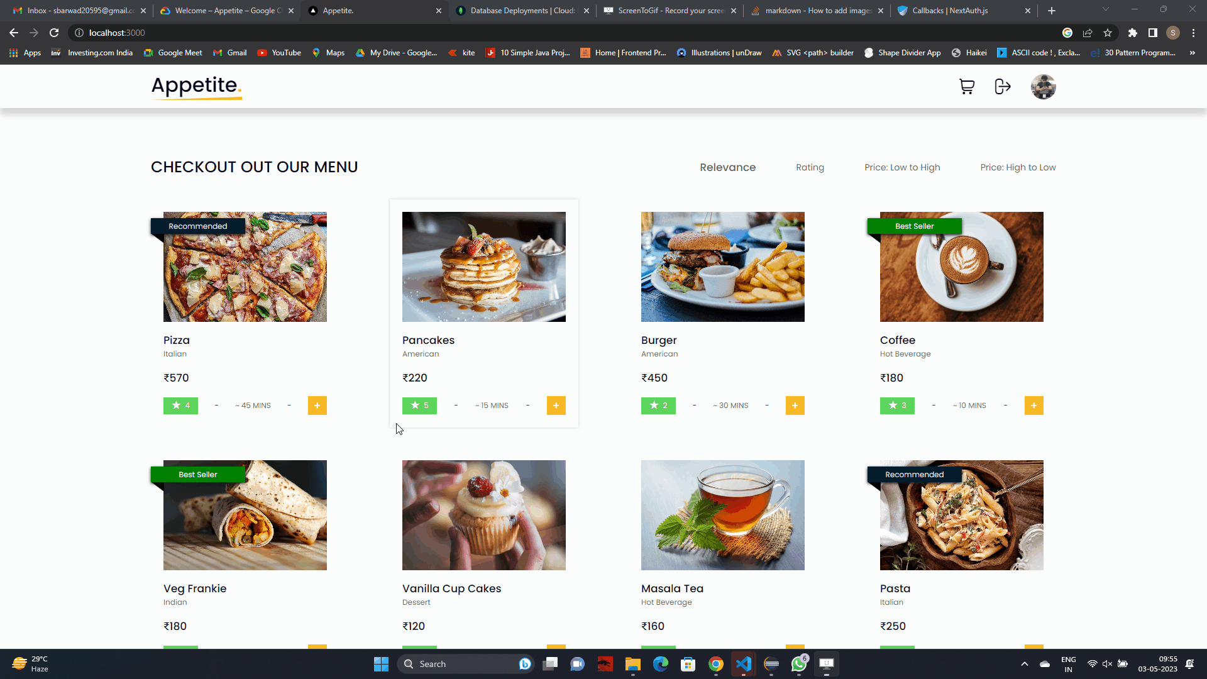Add Pizza to cart with plus button
This screenshot has height=679, width=1207.
point(317,406)
